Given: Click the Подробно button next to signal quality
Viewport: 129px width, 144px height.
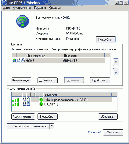Looking at the screenshot, I should [x=106, y=39].
